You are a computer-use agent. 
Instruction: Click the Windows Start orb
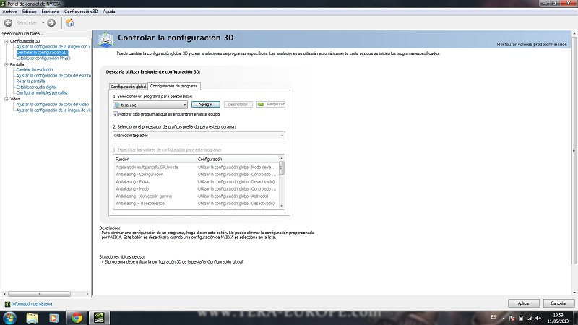9,318
